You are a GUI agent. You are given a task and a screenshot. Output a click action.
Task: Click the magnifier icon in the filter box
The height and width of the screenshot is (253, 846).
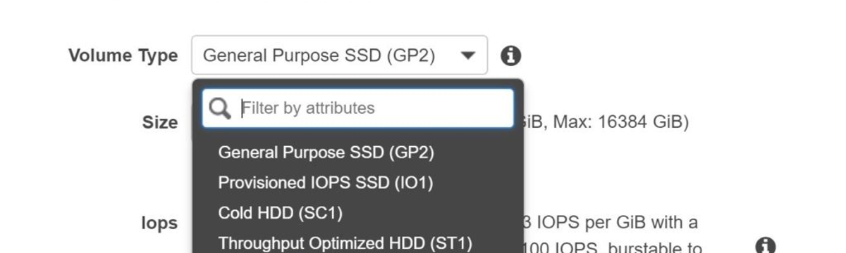pos(220,108)
